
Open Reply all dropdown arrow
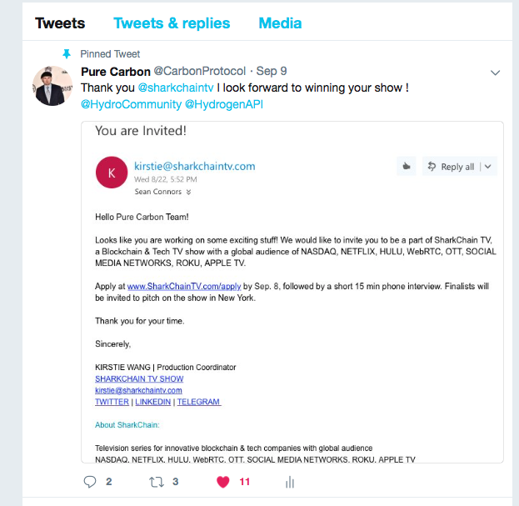[488, 166]
